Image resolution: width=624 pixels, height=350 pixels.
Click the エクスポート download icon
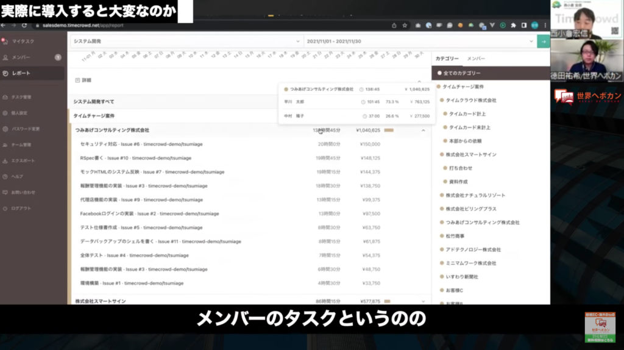tap(5, 161)
